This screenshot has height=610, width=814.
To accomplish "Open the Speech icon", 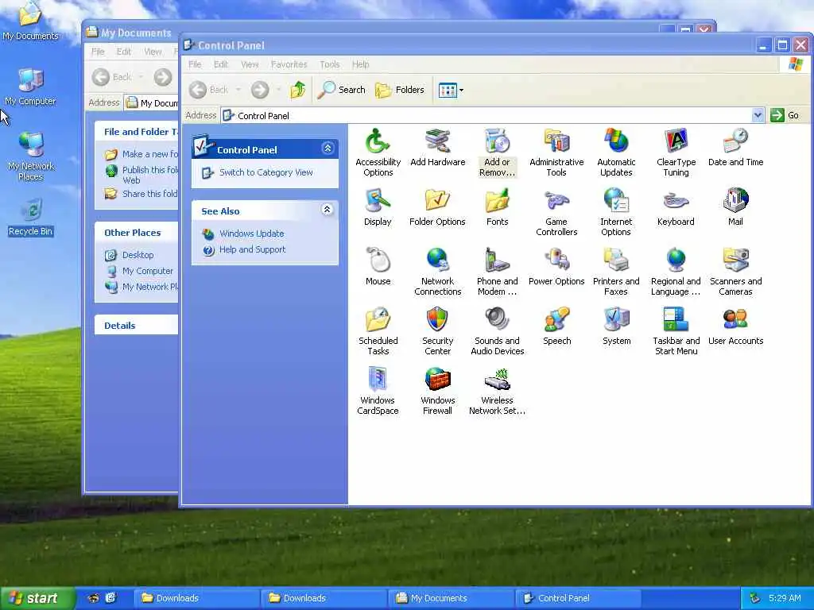I will pyautogui.click(x=556, y=326).
